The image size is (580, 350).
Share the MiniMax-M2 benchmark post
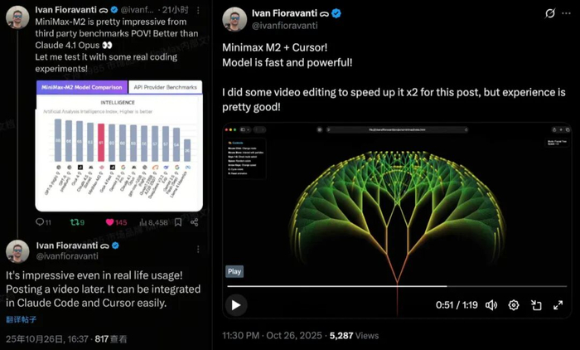click(195, 222)
